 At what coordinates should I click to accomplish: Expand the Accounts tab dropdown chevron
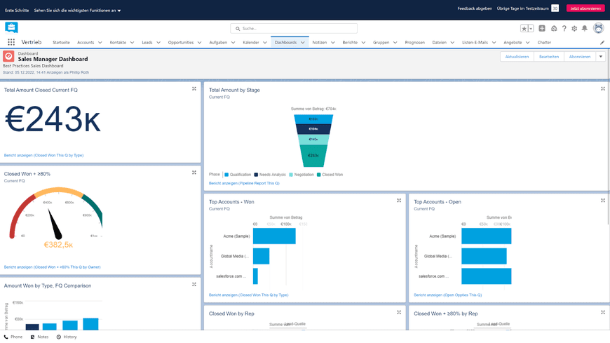point(100,43)
